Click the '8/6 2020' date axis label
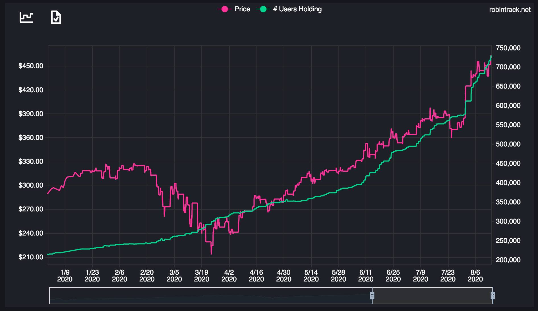538x311 pixels. [x=475, y=275]
